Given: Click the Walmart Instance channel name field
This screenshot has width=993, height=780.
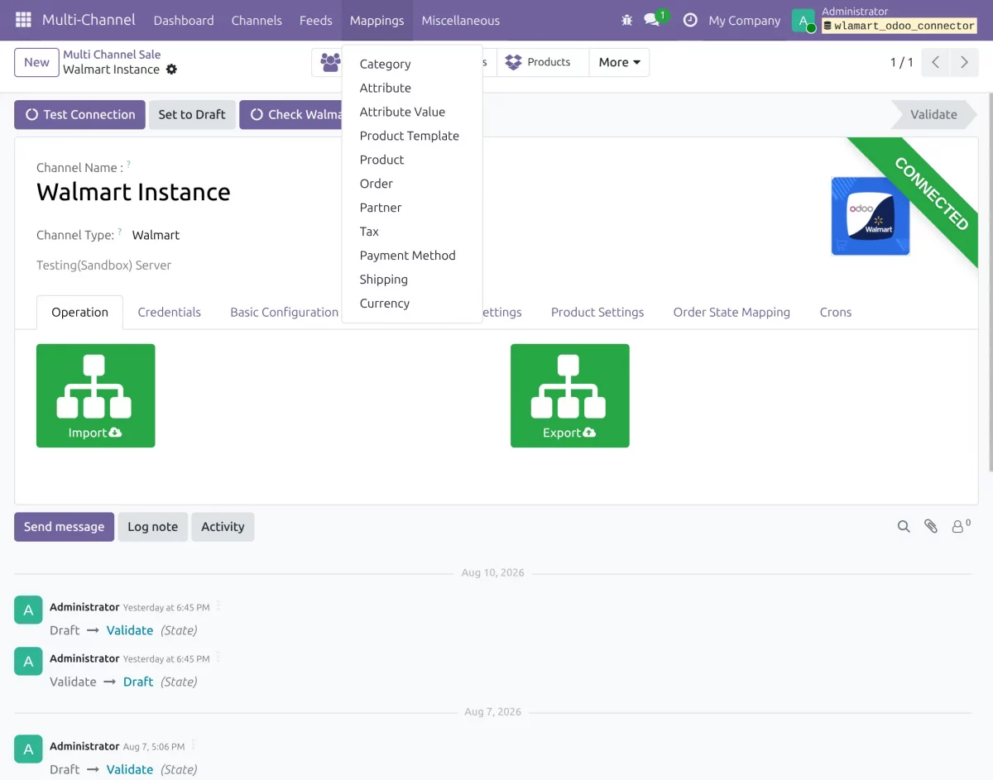Looking at the screenshot, I should tap(133, 192).
